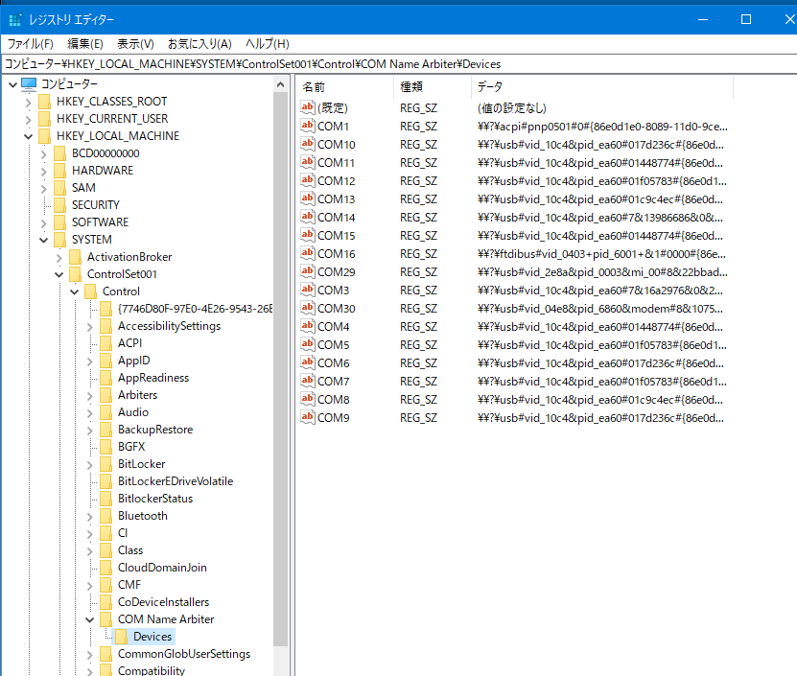Collapse the ControlSet001 node

click(x=59, y=274)
